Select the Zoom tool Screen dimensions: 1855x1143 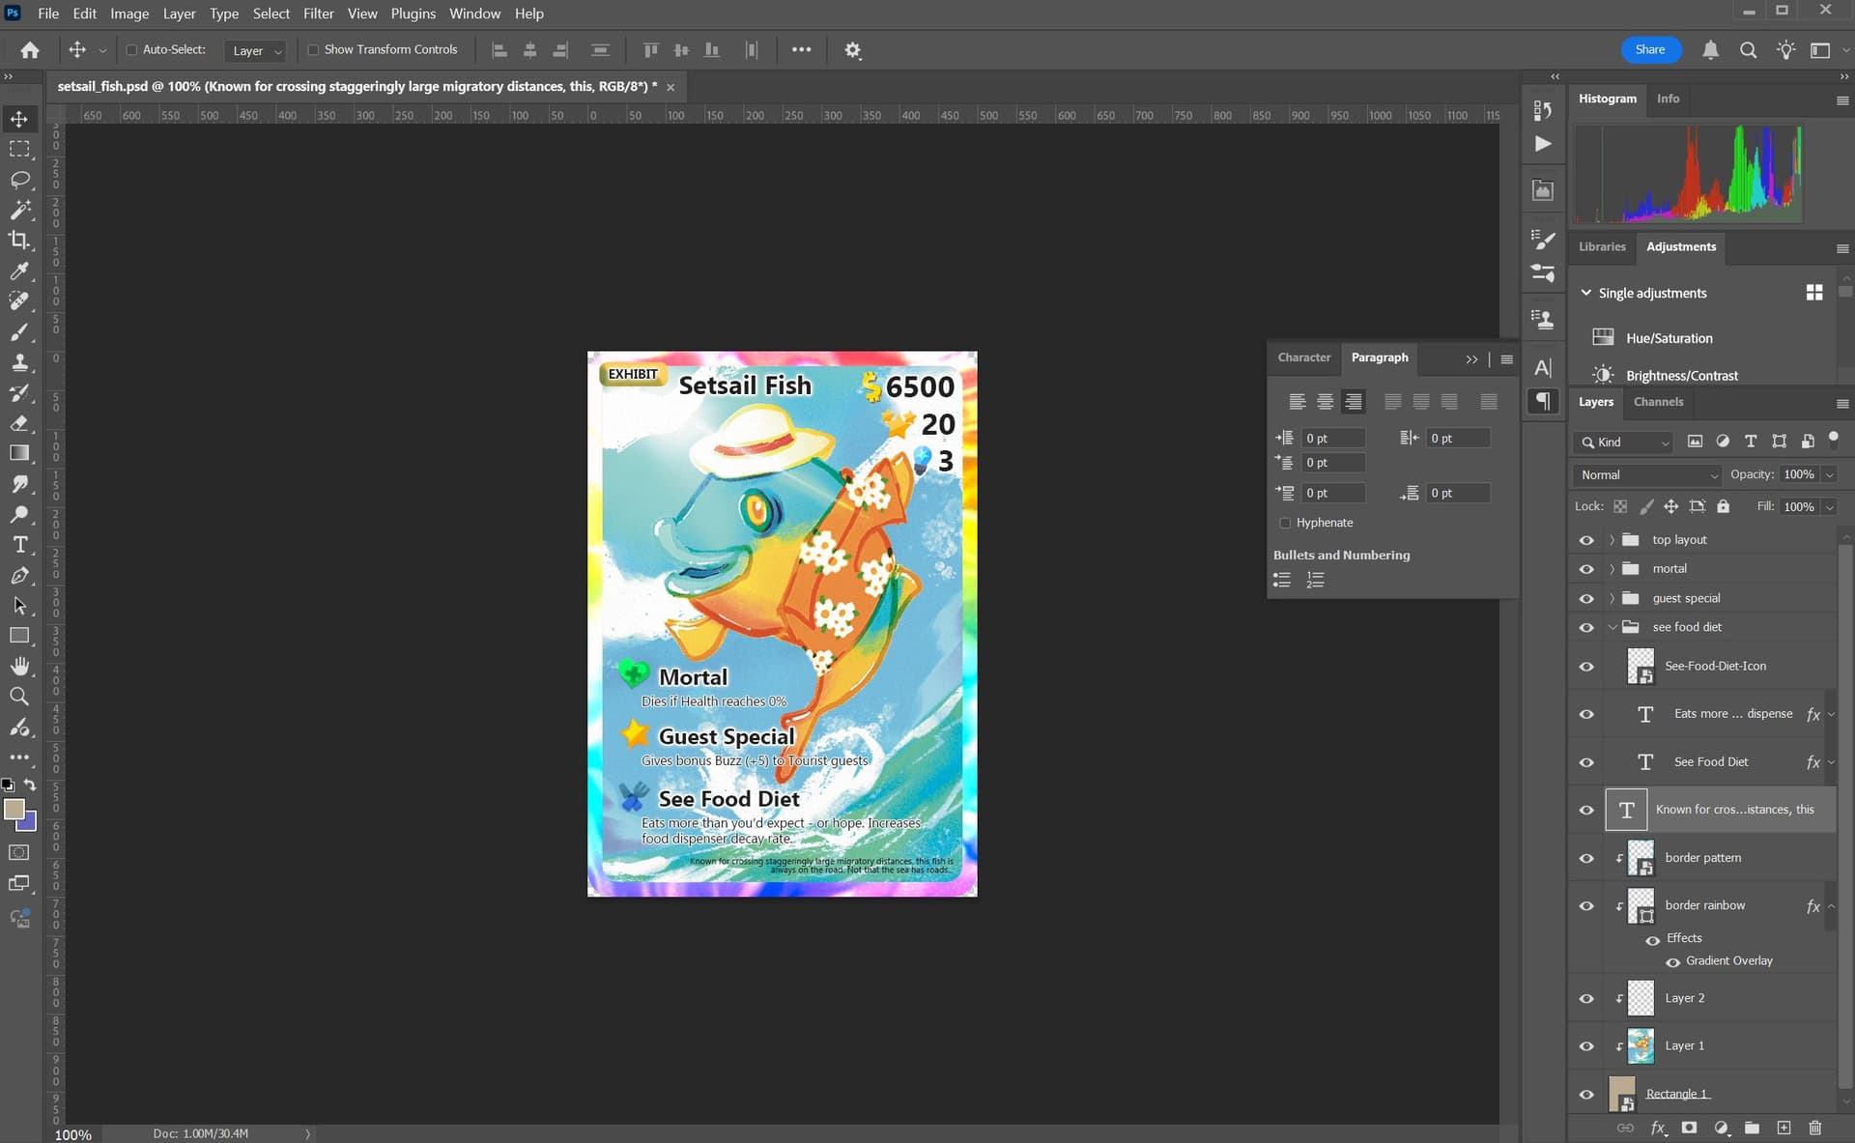[19, 697]
